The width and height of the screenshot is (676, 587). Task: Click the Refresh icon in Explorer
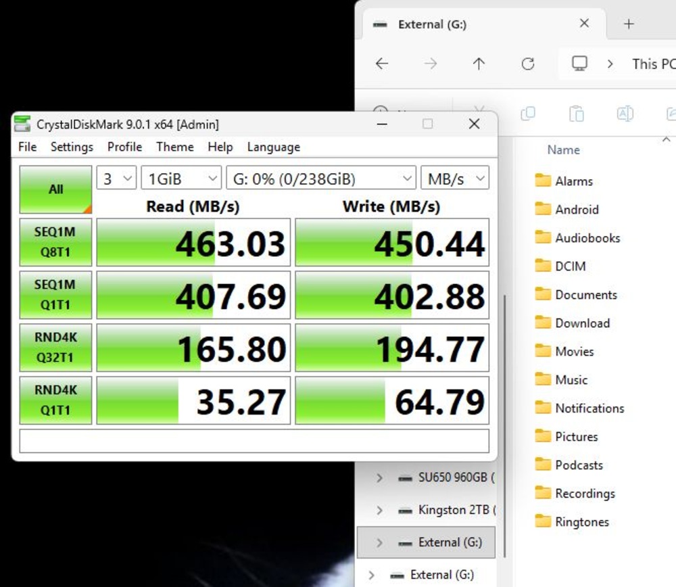pos(528,64)
